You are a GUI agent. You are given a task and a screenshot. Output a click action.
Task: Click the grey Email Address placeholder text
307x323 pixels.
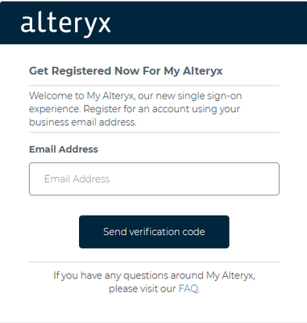[x=77, y=178]
